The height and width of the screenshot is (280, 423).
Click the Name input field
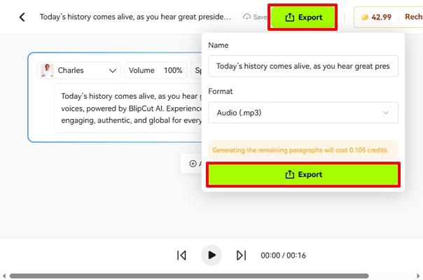point(303,66)
